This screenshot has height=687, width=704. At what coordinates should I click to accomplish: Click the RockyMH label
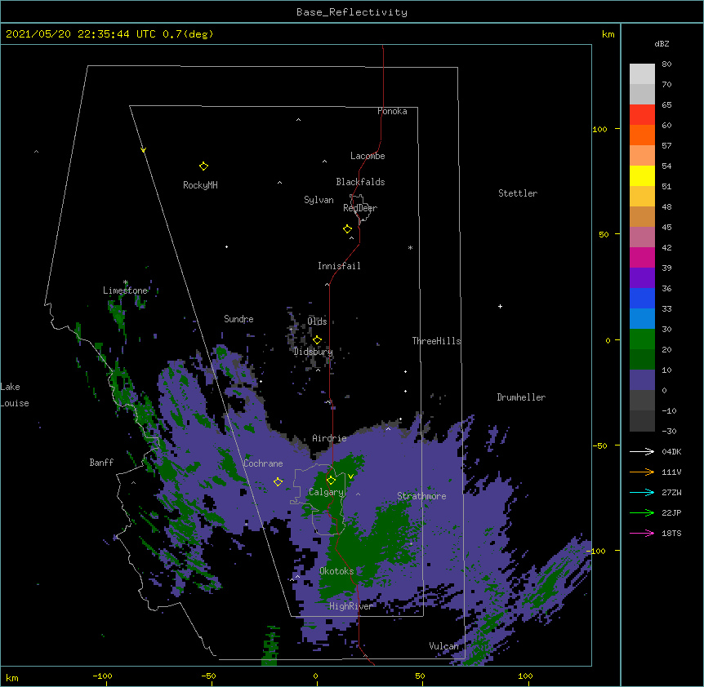click(200, 185)
